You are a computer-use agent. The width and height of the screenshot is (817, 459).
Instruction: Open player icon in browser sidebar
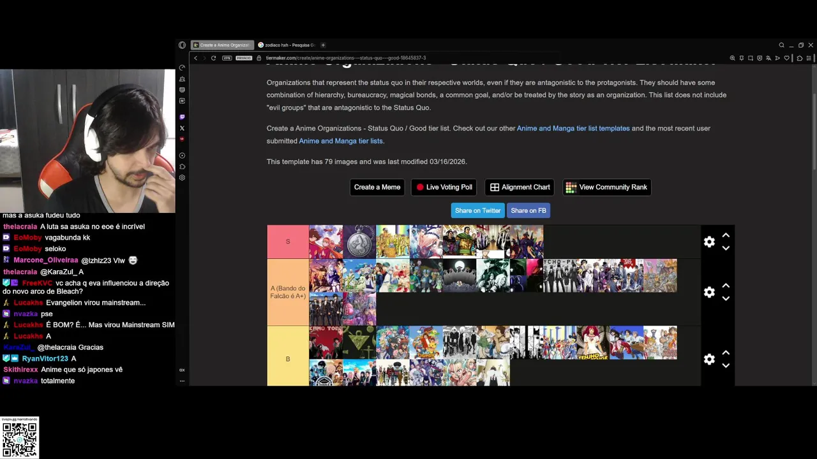coord(182,156)
